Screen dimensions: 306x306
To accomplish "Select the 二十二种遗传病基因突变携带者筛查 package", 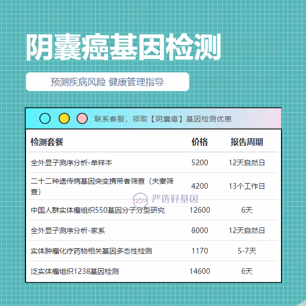I will pos(153,186).
